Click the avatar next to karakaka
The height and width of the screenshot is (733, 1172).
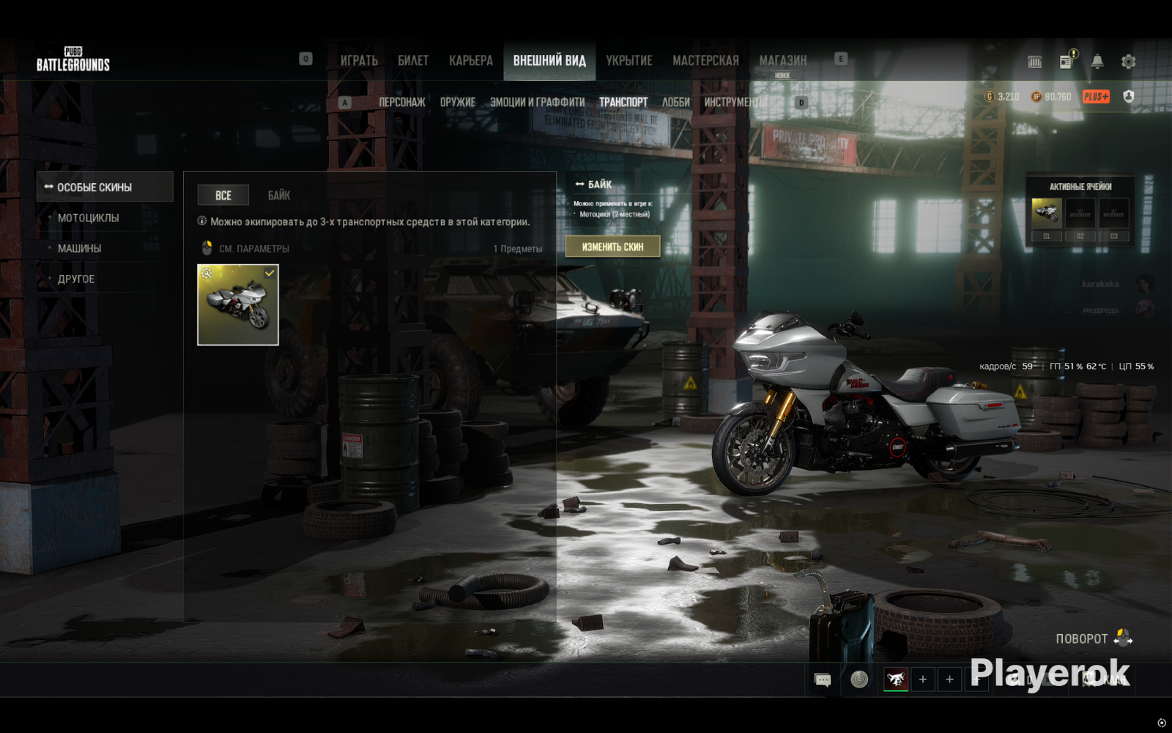pos(1145,284)
